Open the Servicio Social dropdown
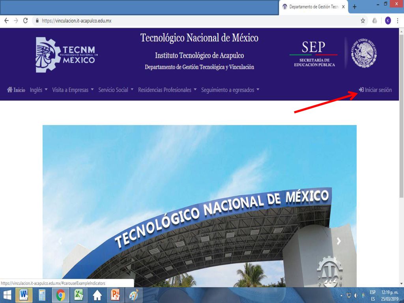Viewport: 404px width, 303px height. tap(116, 90)
